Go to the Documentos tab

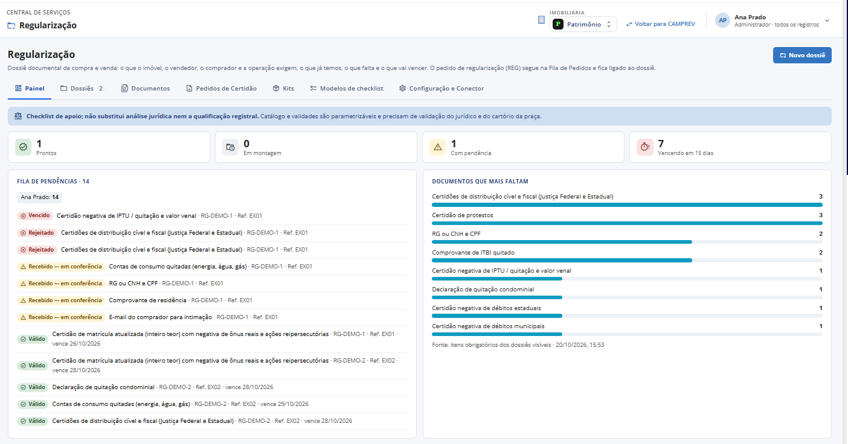tap(146, 89)
